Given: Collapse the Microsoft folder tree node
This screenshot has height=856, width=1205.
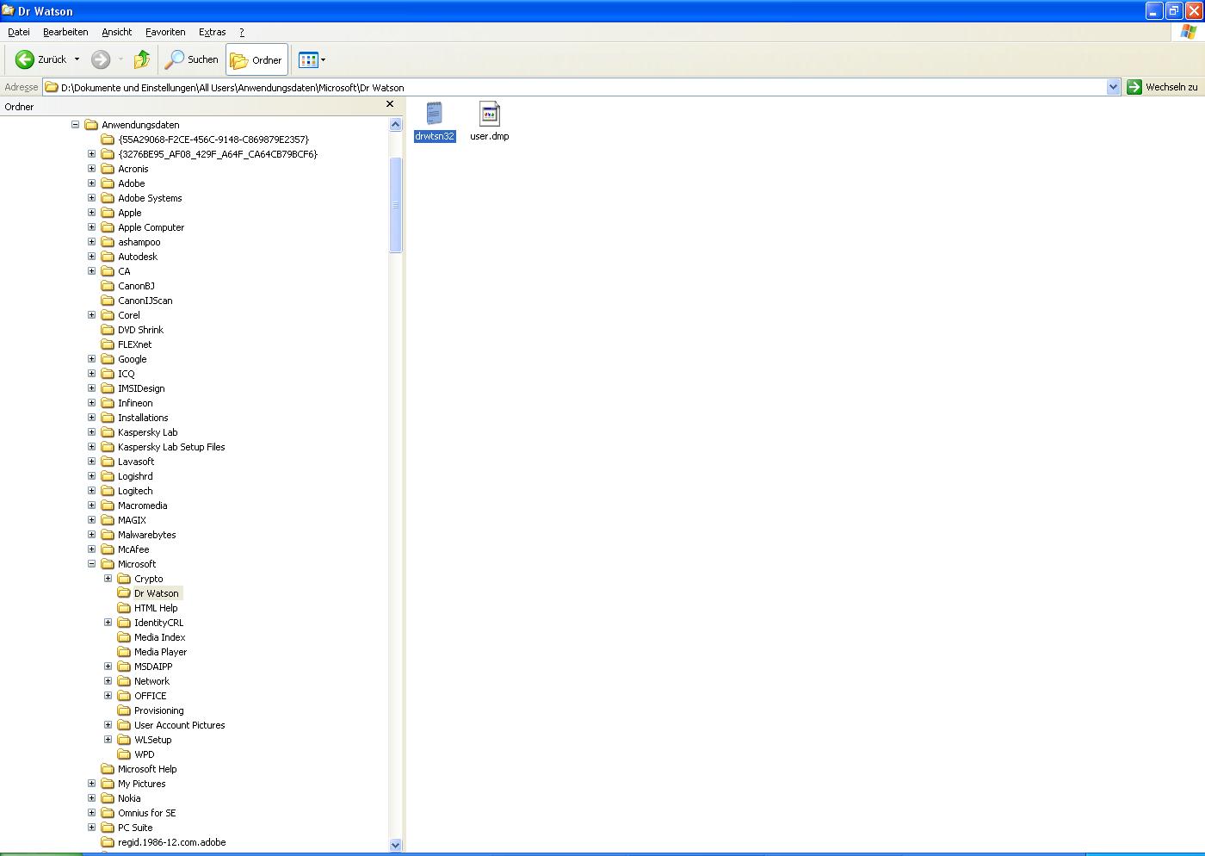Looking at the screenshot, I should click(x=92, y=564).
